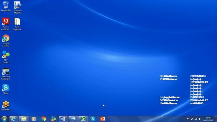Click the power tray icon next to flag
This screenshot has height=122, width=217.
tap(192, 119)
